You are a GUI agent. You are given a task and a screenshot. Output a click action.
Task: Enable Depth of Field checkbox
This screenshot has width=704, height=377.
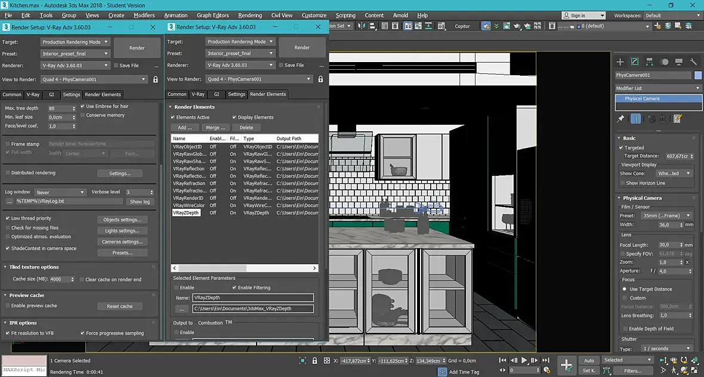(625, 329)
